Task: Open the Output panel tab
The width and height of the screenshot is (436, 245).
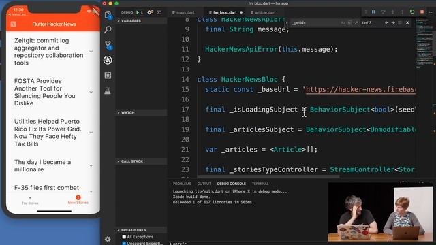Action: tap(204, 184)
